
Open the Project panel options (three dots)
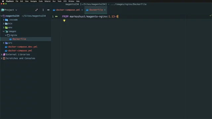point(43,10)
